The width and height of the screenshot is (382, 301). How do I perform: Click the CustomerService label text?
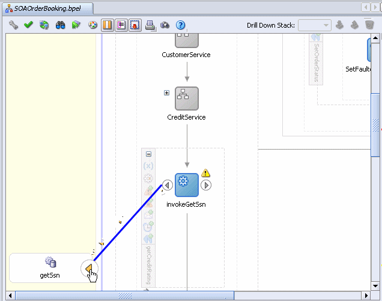coord(186,55)
